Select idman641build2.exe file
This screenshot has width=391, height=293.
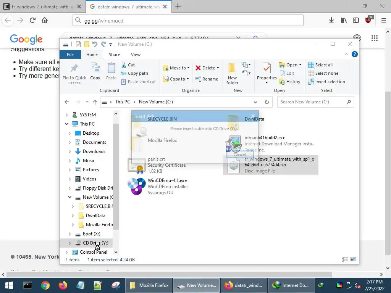[x=271, y=144]
